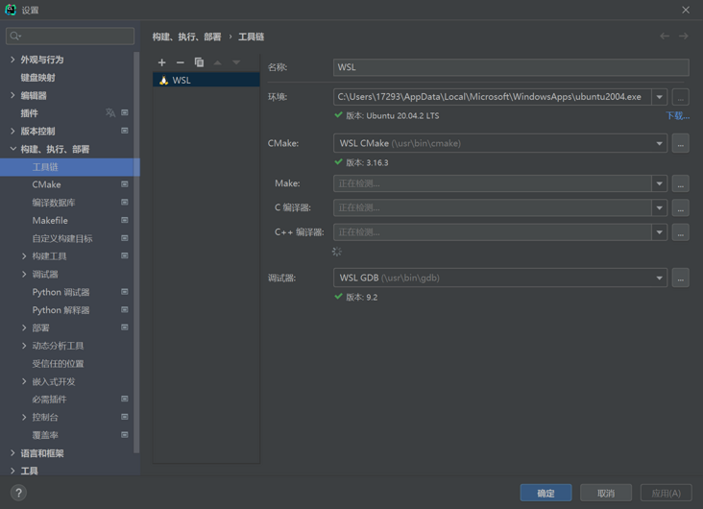Navigate forward with right arrow
This screenshot has height=509, width=703.
pos(683,36)
